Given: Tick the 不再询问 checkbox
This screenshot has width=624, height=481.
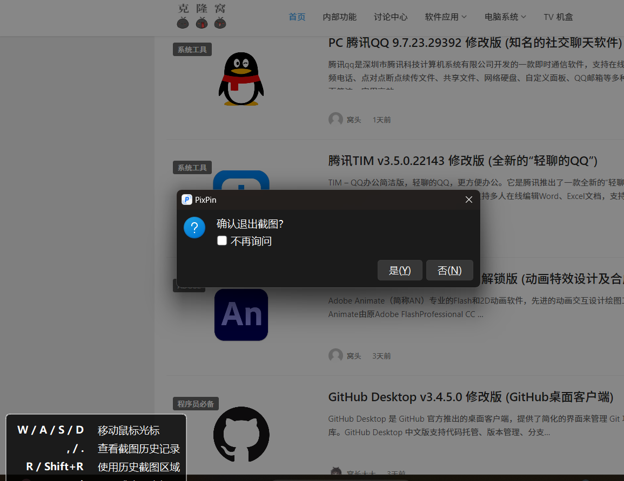Looking at the screenshot, I should (x=222, y=240).
